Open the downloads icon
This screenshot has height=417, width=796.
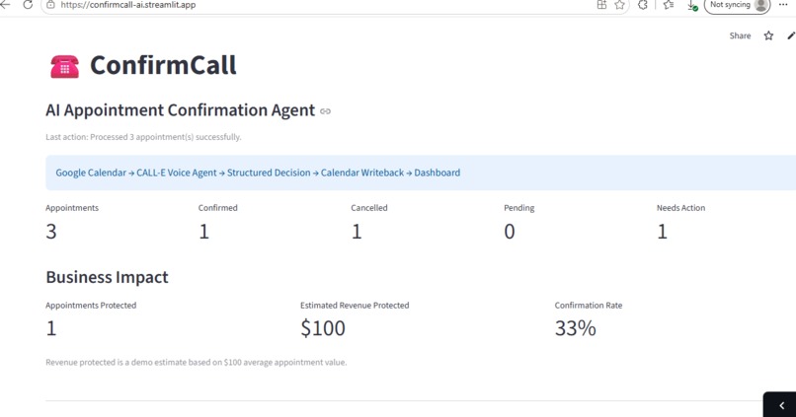tap(692, 5)
